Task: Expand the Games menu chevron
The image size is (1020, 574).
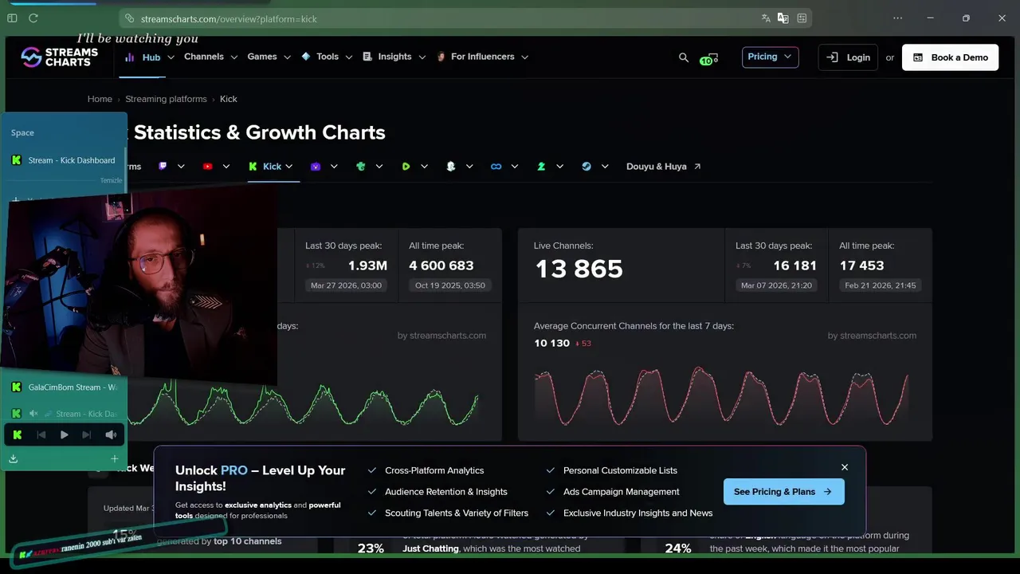Action: click(286, 57)
